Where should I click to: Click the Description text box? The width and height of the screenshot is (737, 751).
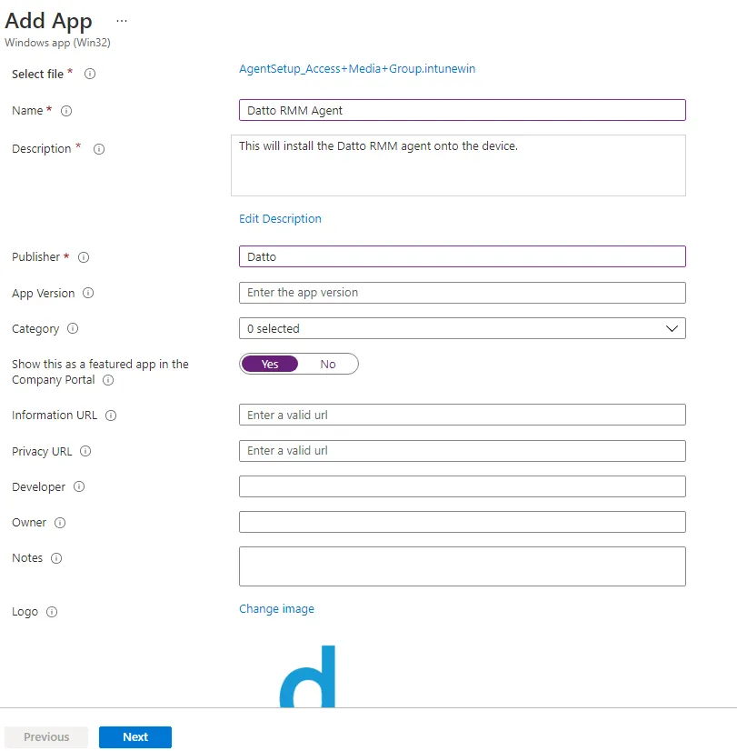[459, 165]
